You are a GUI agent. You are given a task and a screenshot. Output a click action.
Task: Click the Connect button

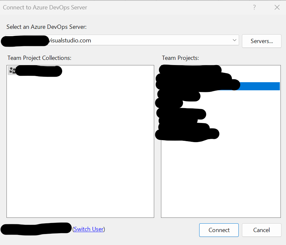(x=219, y=230)
